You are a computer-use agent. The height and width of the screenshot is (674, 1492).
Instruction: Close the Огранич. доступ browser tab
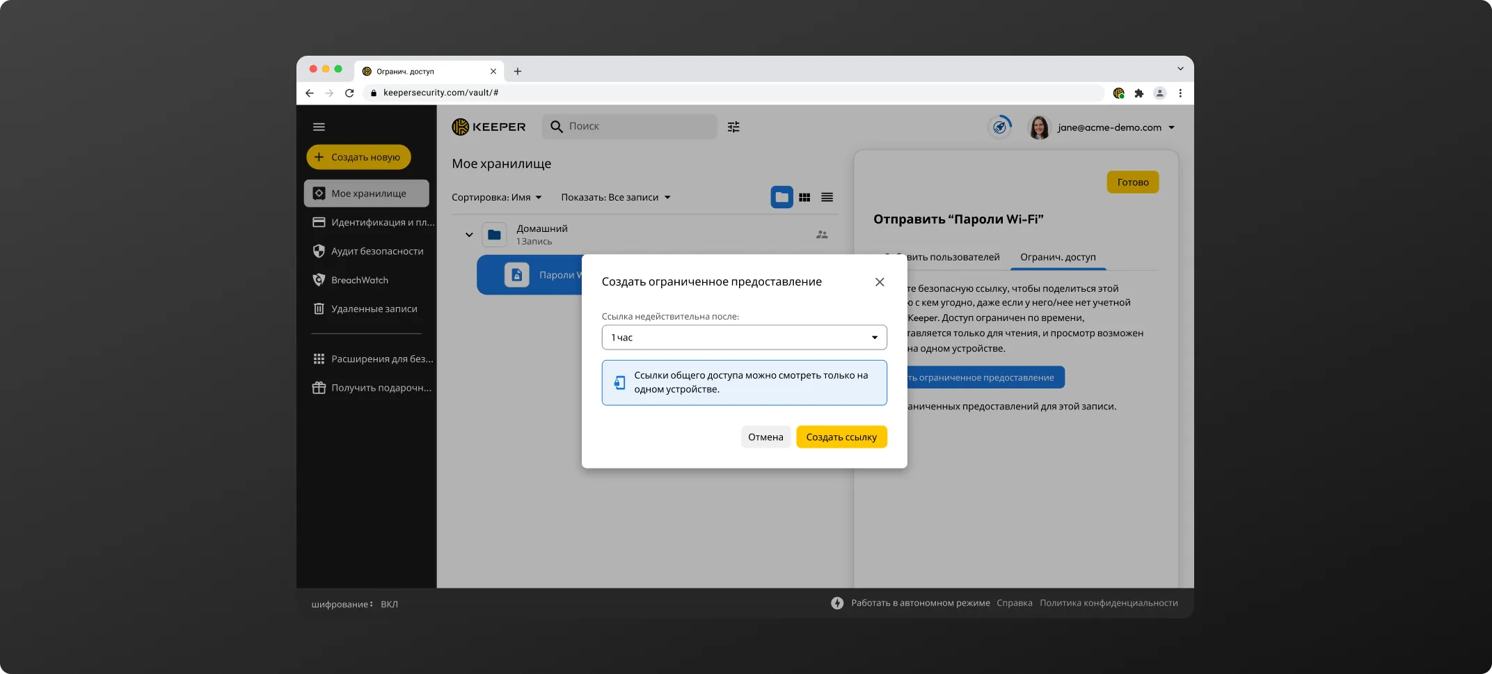(x=493, y=71)
